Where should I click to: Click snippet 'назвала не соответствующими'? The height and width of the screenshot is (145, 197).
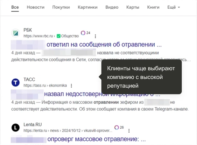point(128,53)
